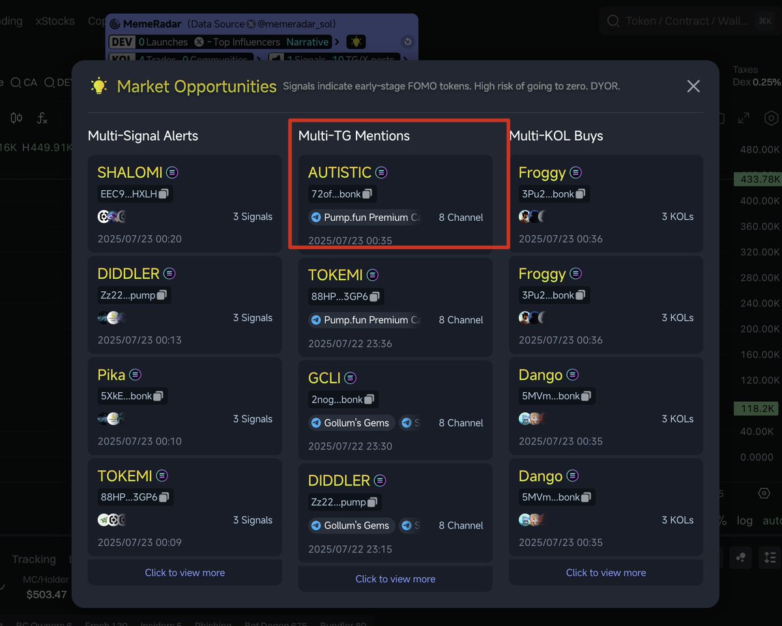Copy Zz22...pump address under Multi-TG Mentions

pyautogui.click(x=372, y=502)
